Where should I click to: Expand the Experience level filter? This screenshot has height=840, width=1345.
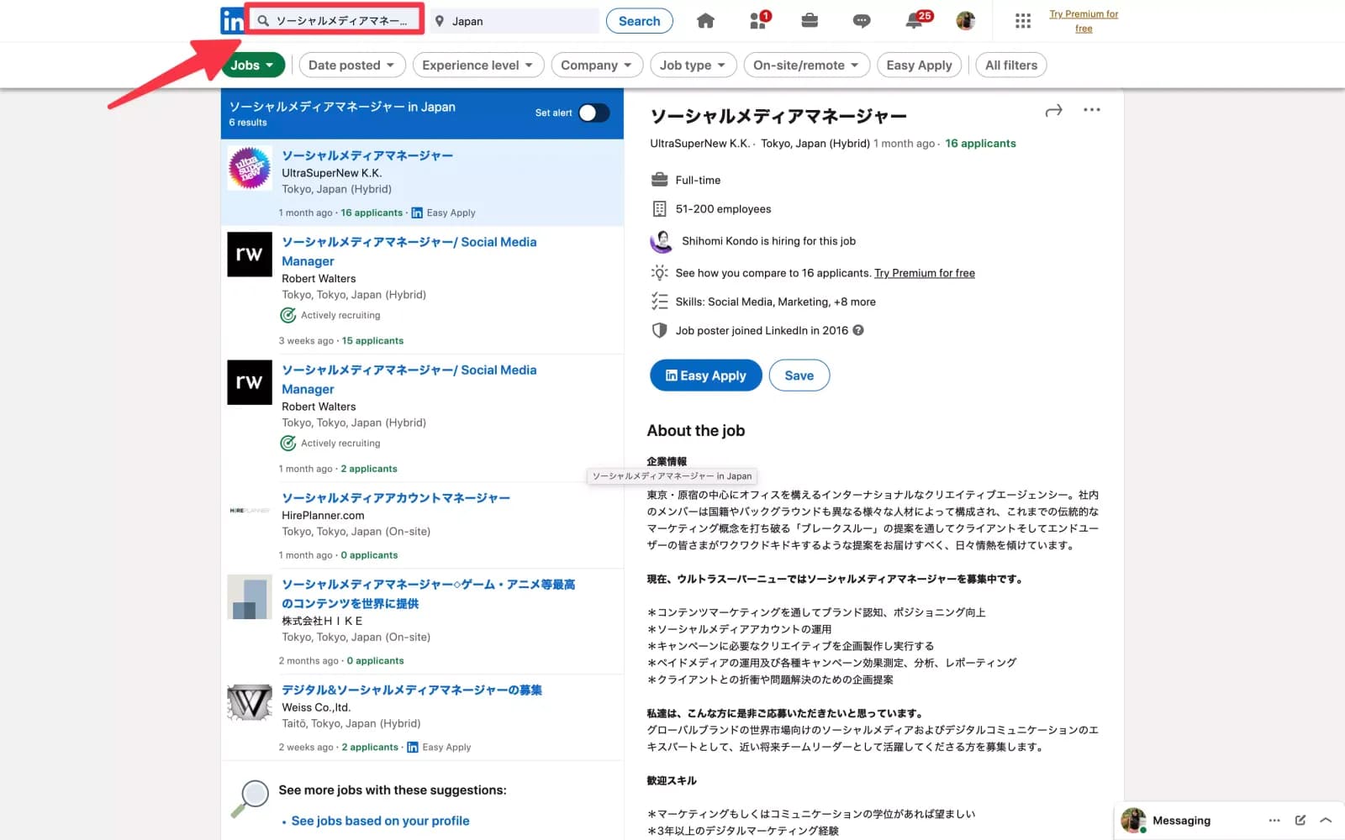(477, 65)
